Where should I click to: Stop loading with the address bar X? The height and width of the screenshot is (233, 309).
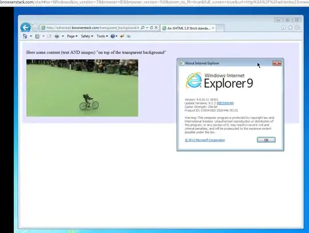156,28
